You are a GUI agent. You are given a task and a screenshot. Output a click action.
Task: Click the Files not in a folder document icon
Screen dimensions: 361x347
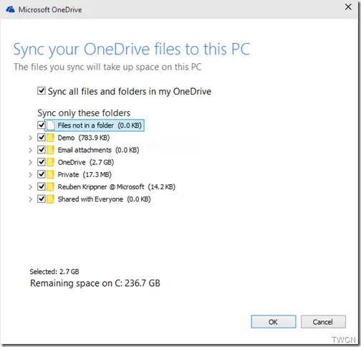50,125
